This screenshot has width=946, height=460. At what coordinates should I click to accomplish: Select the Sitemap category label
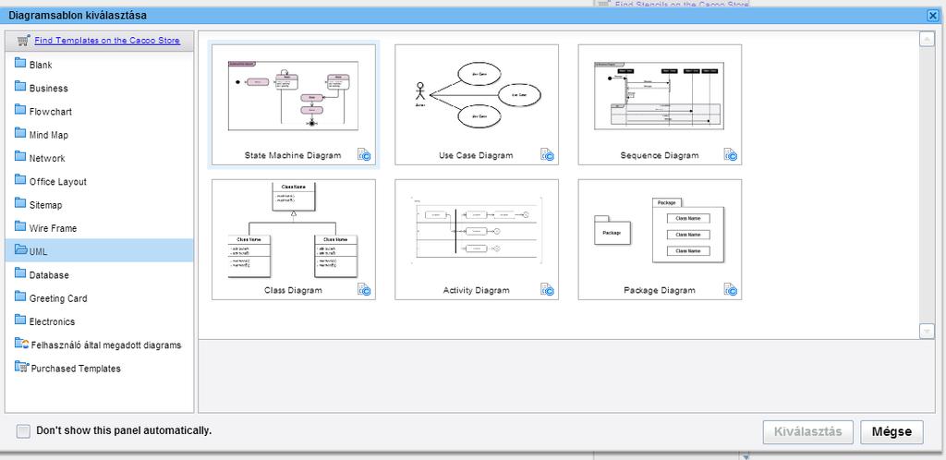46,205
